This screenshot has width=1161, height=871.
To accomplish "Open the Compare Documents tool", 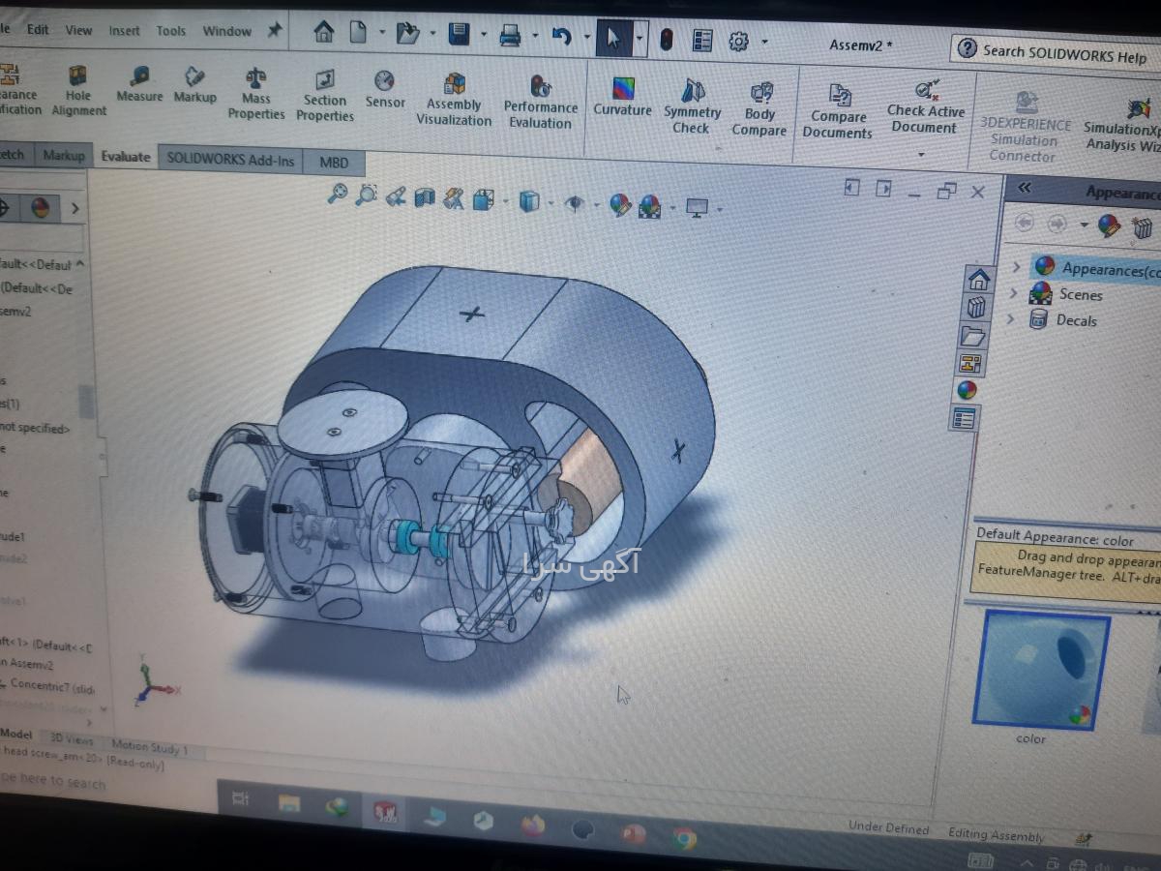I will [838, 111].
